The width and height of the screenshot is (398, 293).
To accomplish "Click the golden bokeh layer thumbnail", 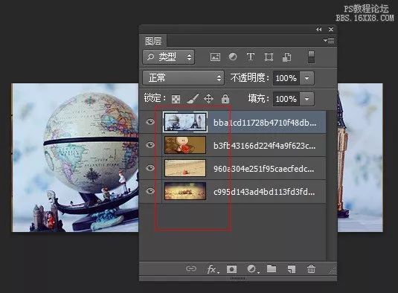I will click(x=185, y=191).
